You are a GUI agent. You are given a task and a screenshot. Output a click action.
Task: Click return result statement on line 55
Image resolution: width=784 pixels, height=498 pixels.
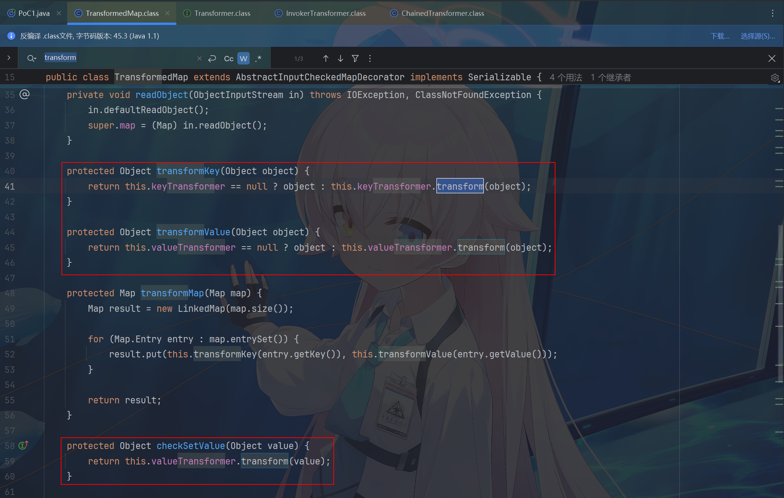point(124,400)
